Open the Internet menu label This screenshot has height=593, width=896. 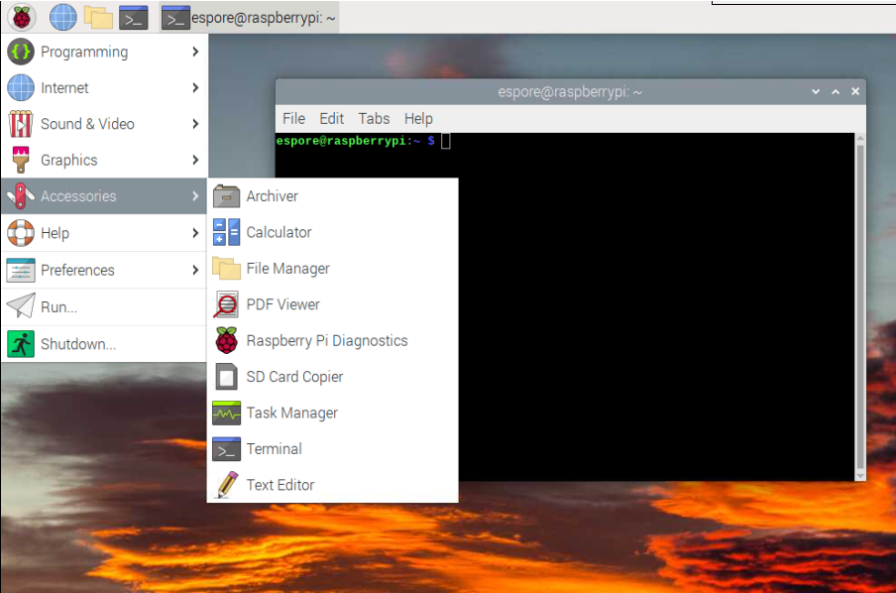coord(64,88)
